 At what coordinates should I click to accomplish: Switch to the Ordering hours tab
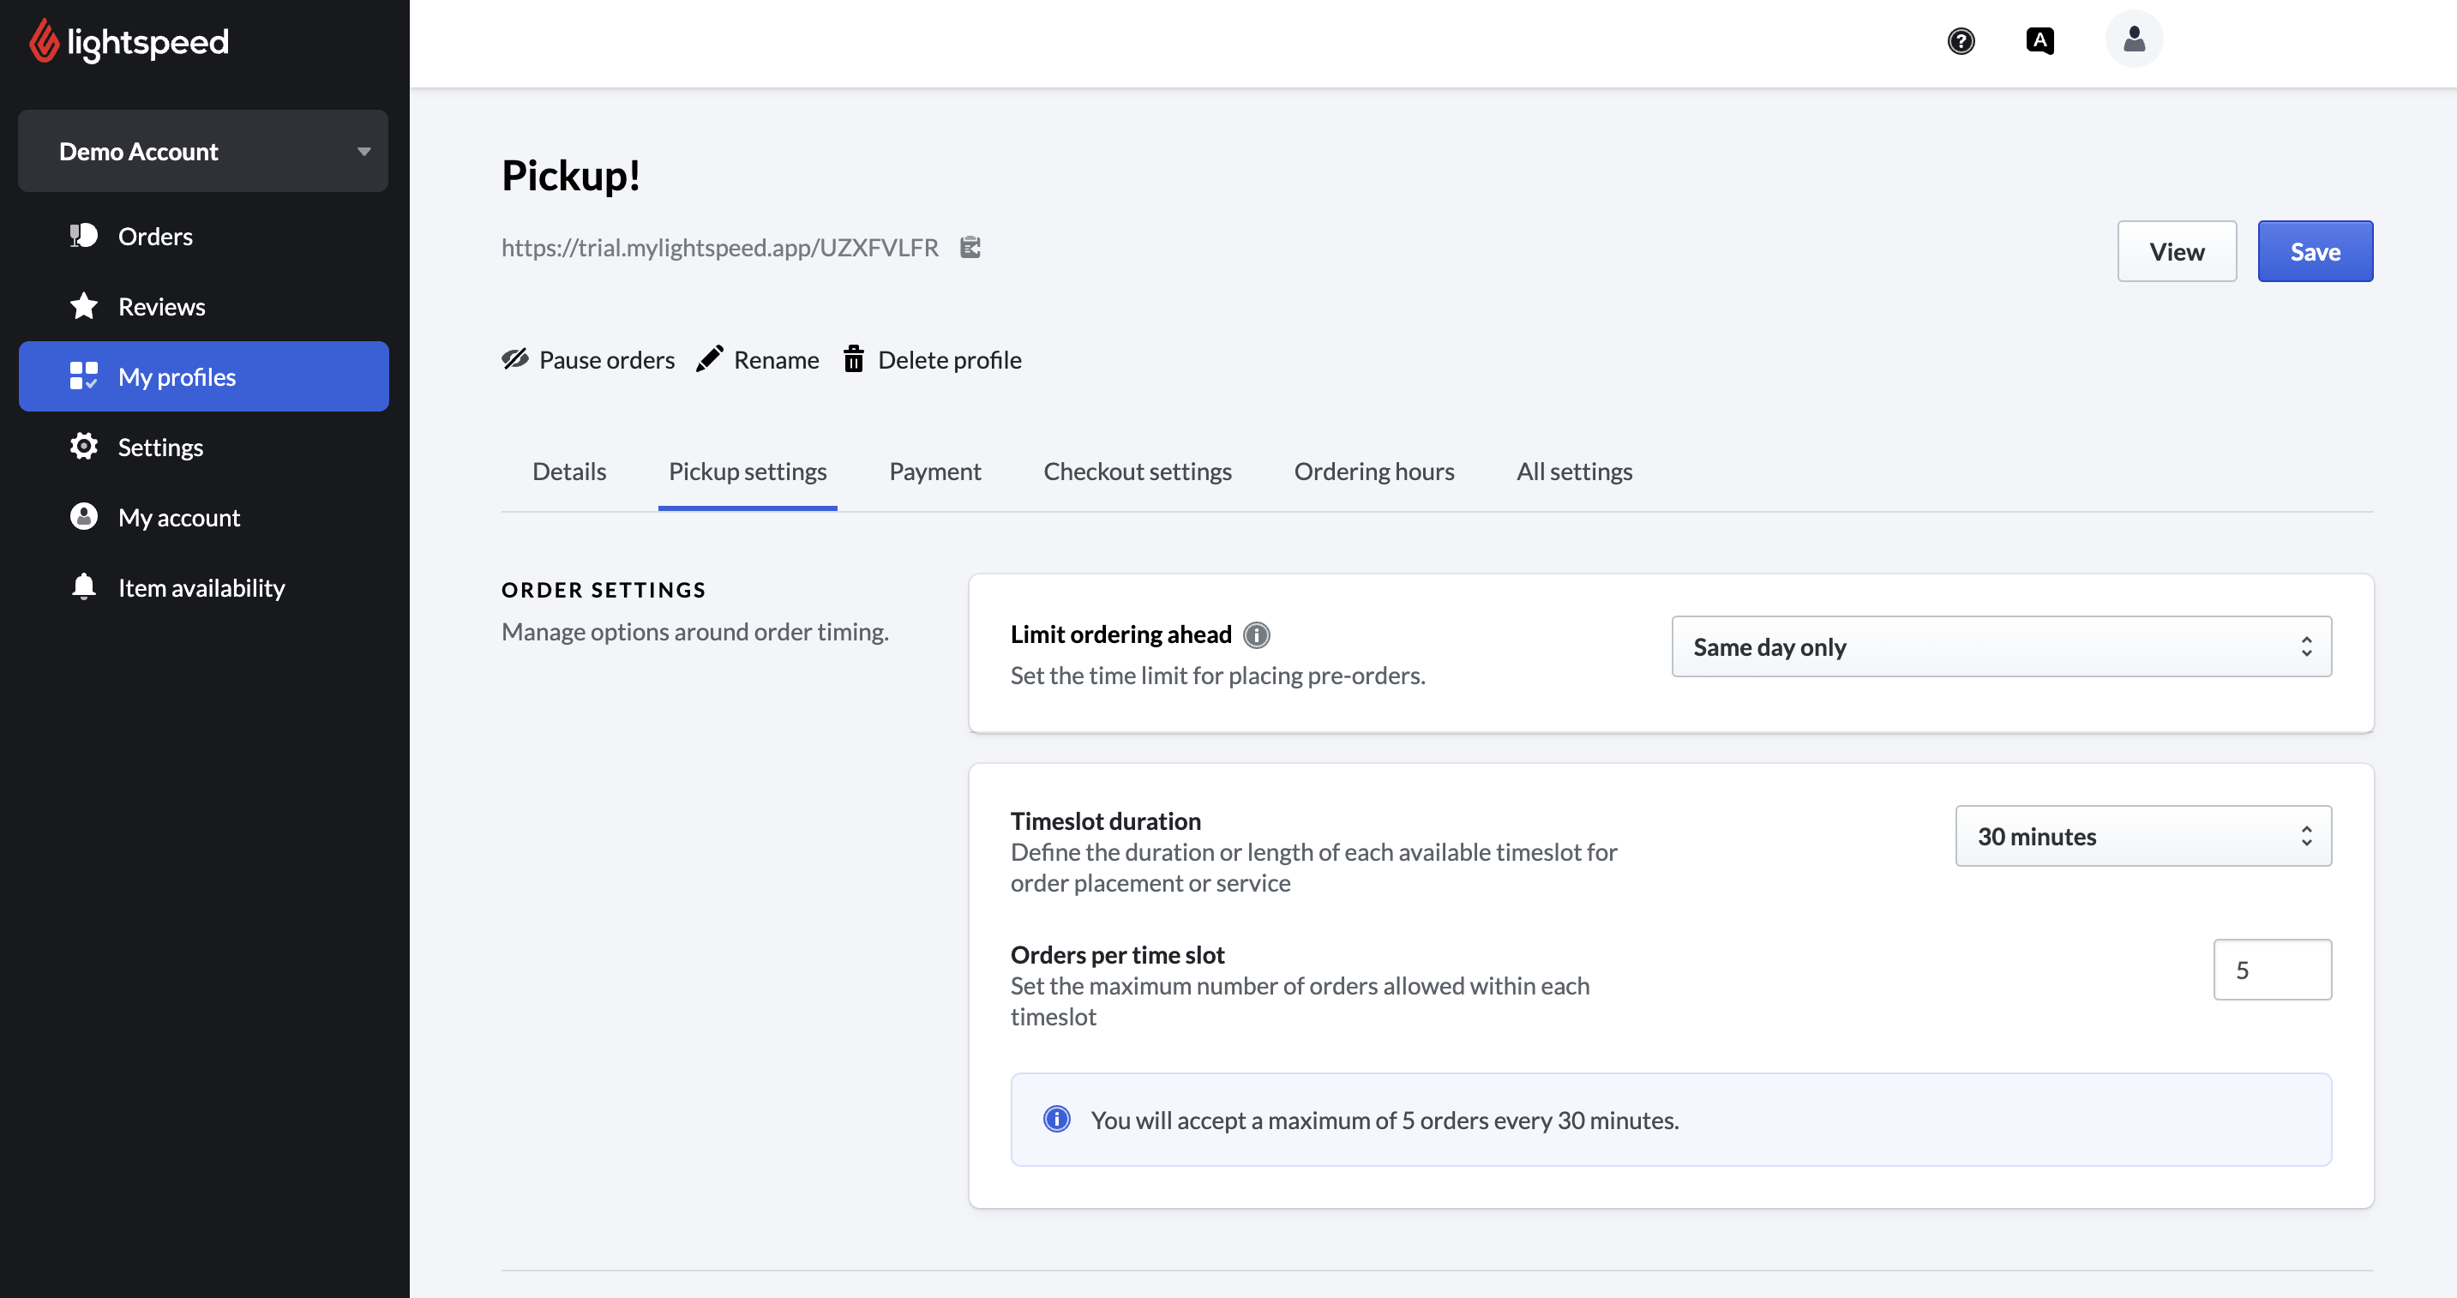point(1373,472)
